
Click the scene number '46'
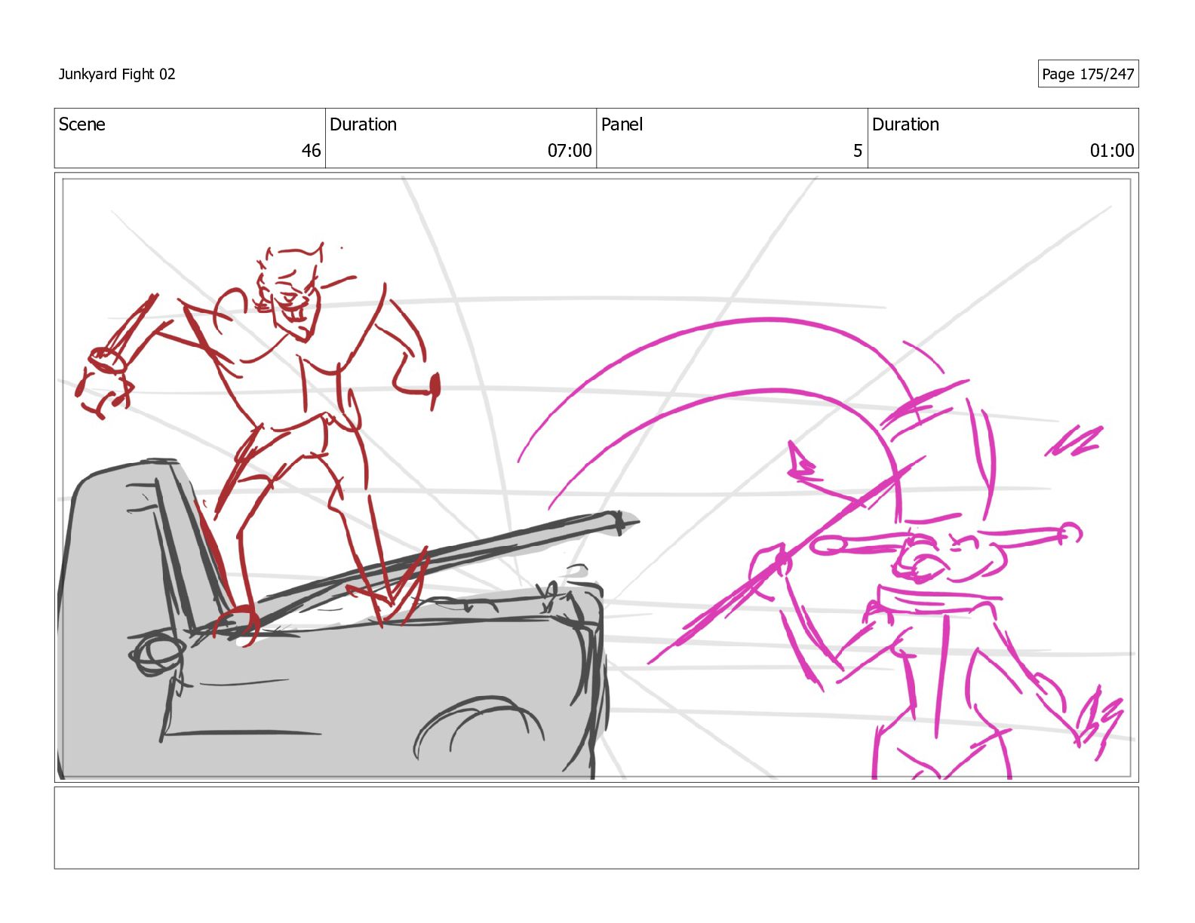point(312,151)
